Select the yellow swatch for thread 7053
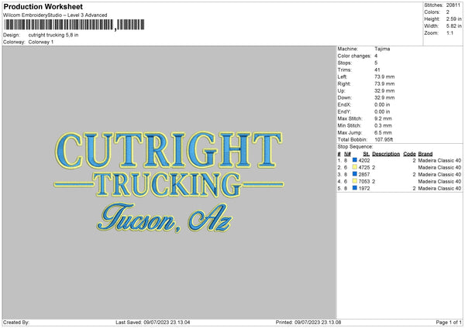Image resolution: width=465 pixels, height=328 pixels. (x=355, y=181)
